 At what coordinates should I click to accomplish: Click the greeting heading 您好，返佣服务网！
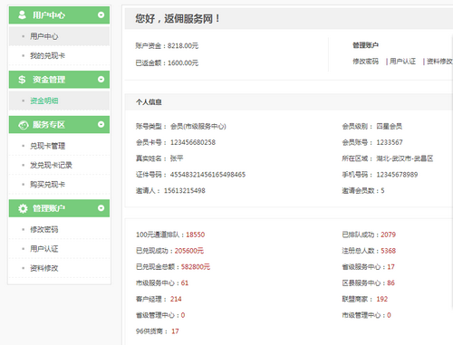point(178,19)
